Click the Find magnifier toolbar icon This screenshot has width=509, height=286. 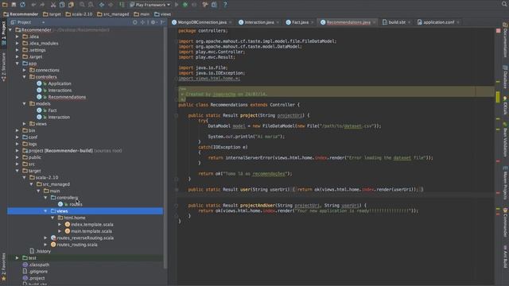coord(82,5)
